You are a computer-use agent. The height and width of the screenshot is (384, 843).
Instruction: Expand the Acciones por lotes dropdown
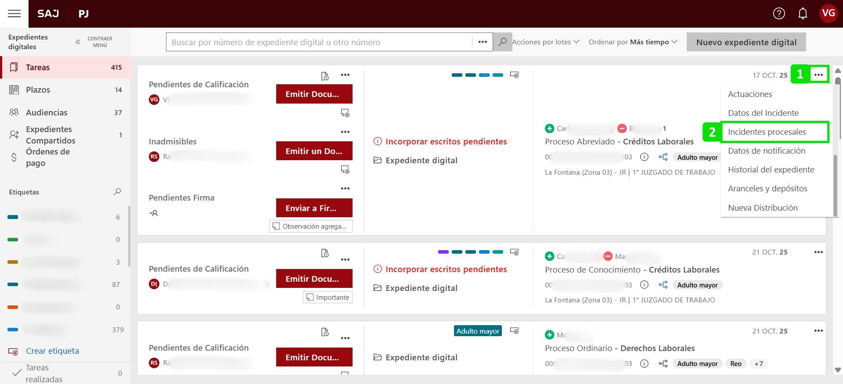pyautogui.click(x=546, y=42)
